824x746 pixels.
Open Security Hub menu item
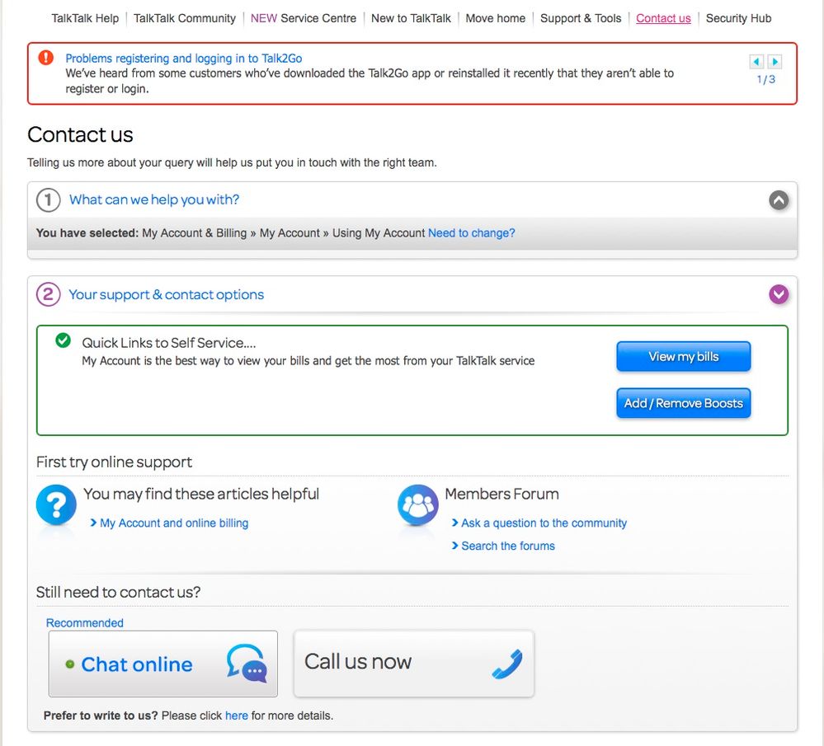(x=738, y=18)
